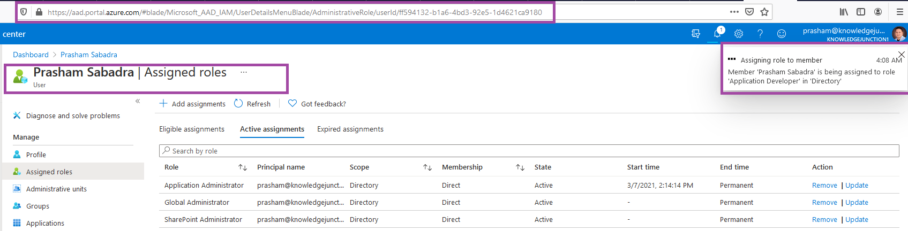Image resolution: width=908 pixels, height=231 pixels.
Task: Select the Active assignments tab
Action: [272, 129]
